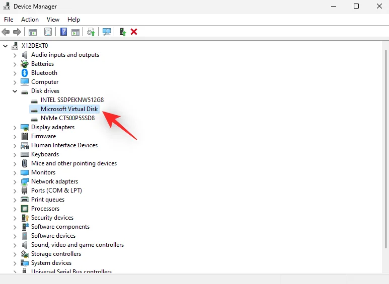Click the Print queues printer icon
Screen dimensions: 389x284
tap(24, 200)
